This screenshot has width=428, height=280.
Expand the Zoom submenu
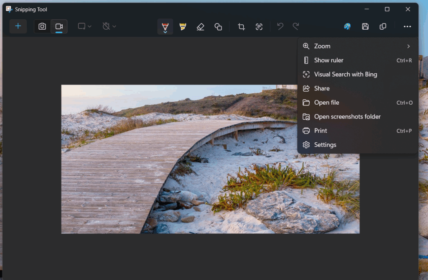pyautogui.click(x=357, y=46)
